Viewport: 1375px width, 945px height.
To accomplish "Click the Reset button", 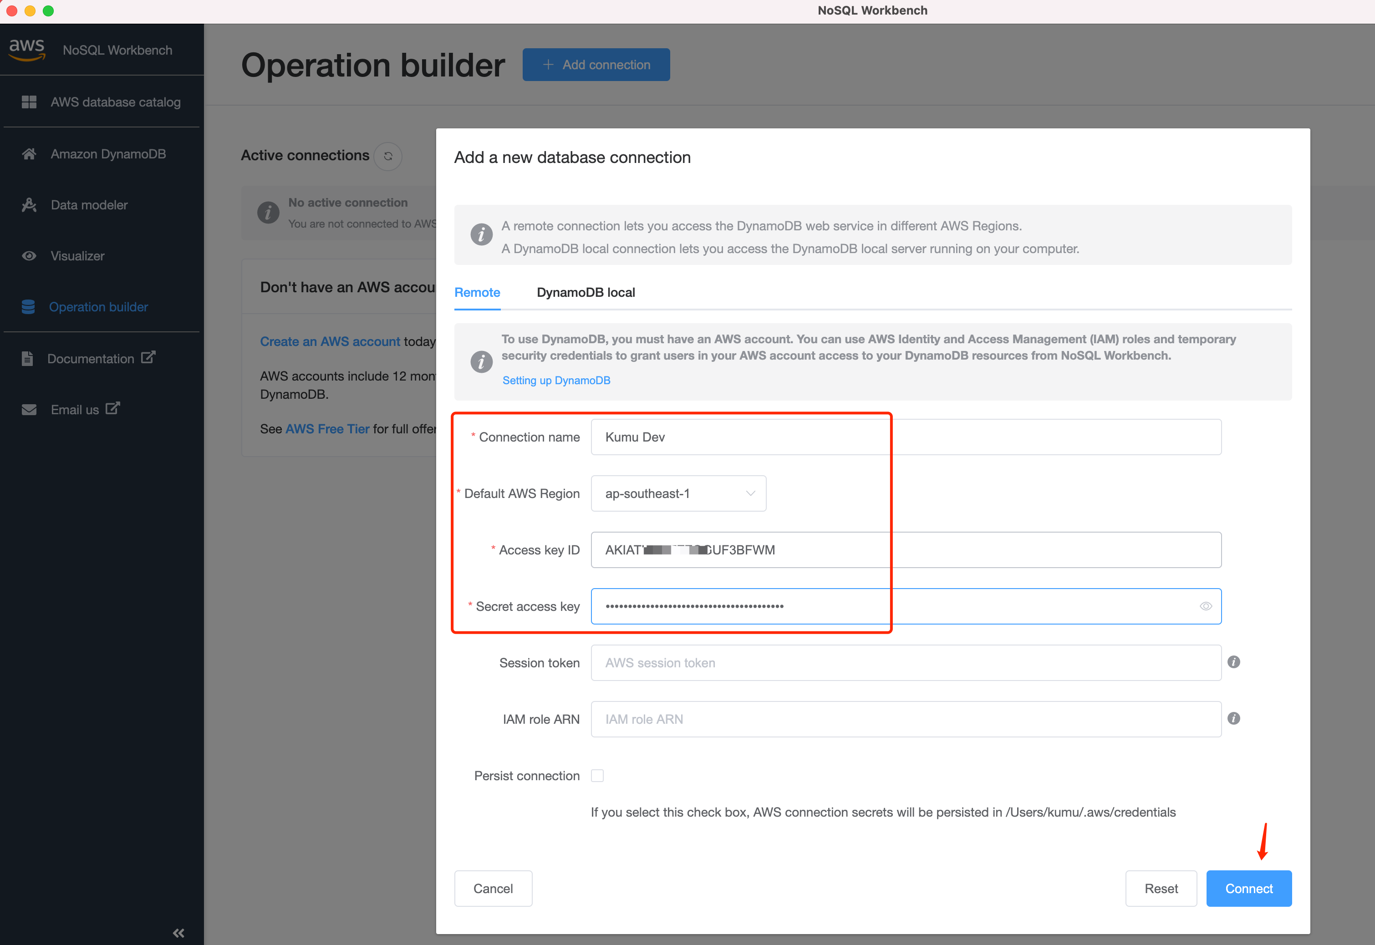I will (1161, 888).
